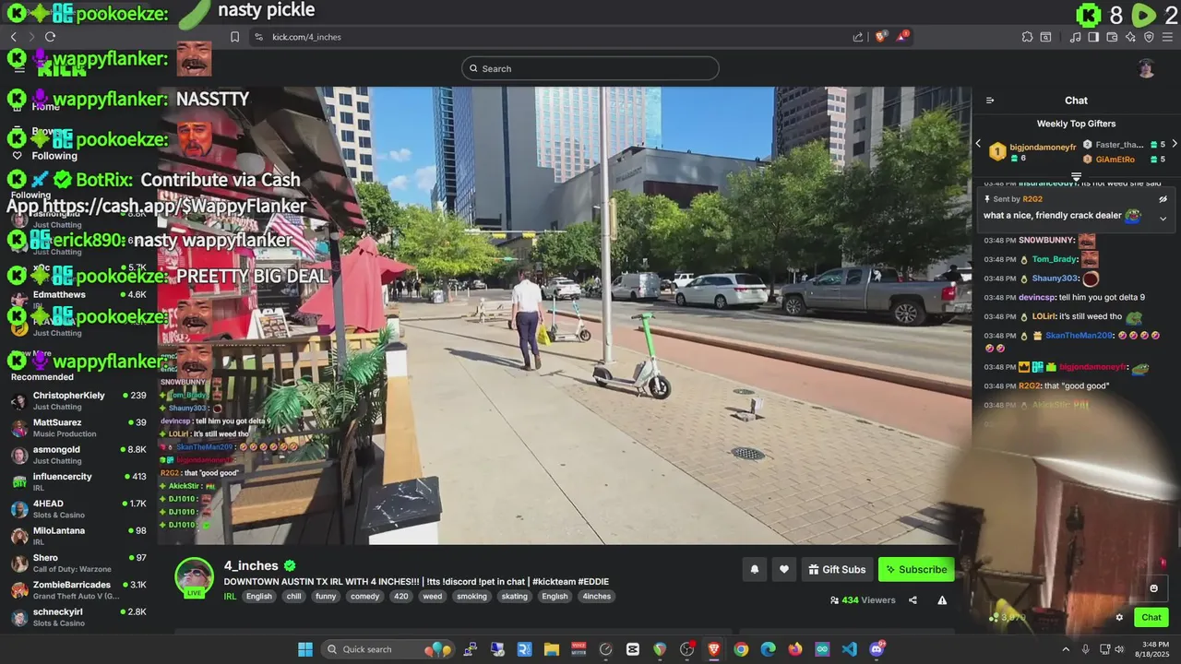The width and height of the screenshot is (1181, 664).
Task: Select the 'comedy' stream tag
Action: point(365,597)
